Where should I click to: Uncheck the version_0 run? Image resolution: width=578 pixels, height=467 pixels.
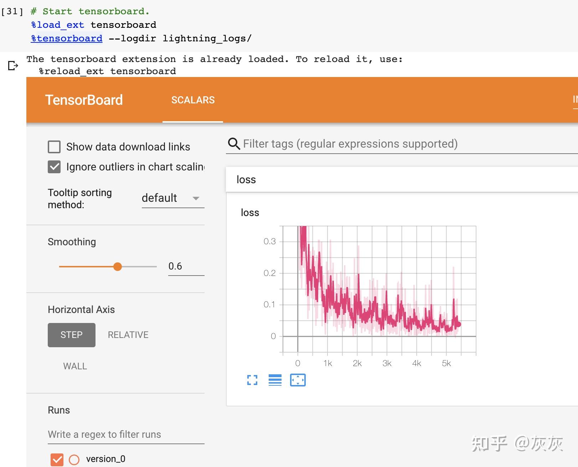(x=57, y=460)
